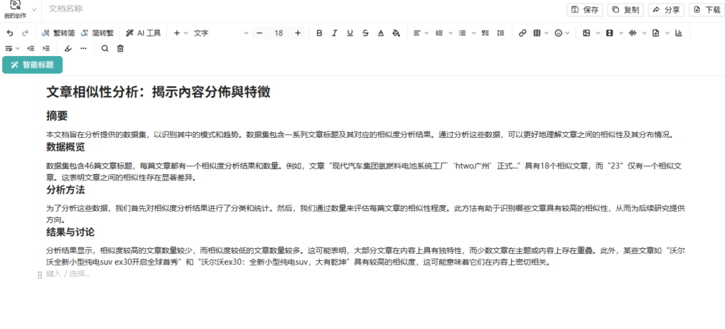Click the 智能标题 button

click(33, 64)
